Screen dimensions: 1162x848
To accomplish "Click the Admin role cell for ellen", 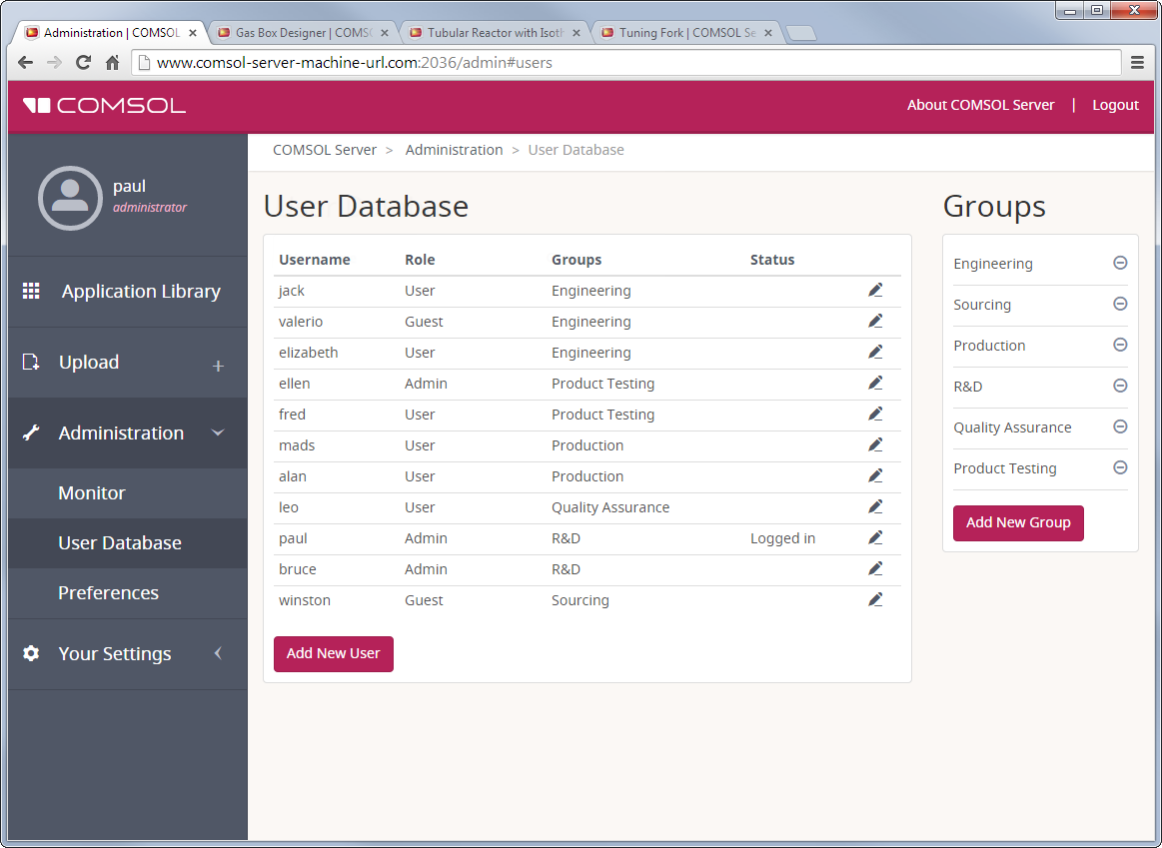I will point(426,384).
